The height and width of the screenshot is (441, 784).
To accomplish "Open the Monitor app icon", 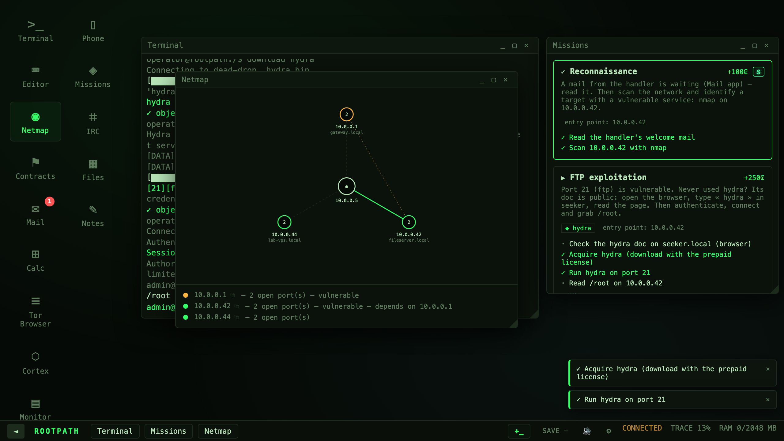I will [x=35, y=409].
